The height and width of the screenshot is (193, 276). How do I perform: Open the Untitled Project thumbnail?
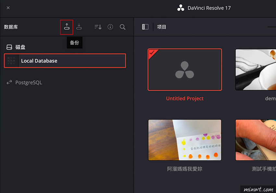[x=185, y=70]
